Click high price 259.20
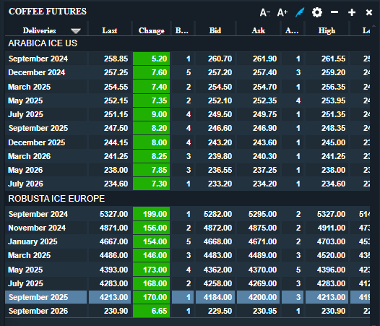The height and width of the screenshot is (326, 380). (327, 72)
